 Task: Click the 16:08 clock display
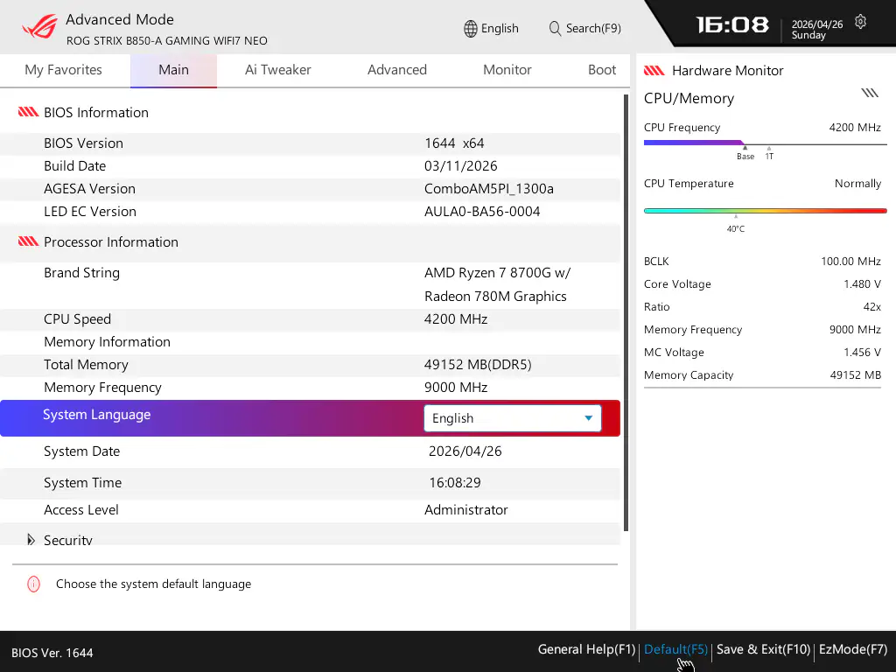[x=732, y=24]
